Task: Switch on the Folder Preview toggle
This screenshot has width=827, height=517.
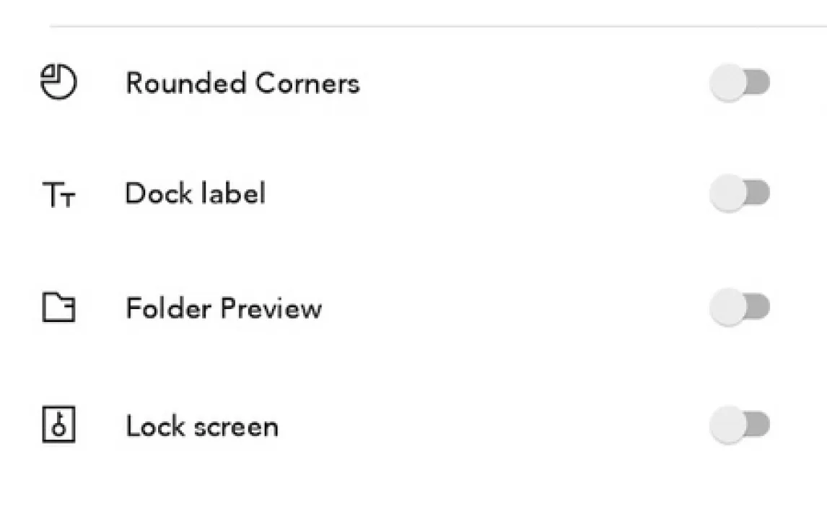Action: [x=740, y=308]
